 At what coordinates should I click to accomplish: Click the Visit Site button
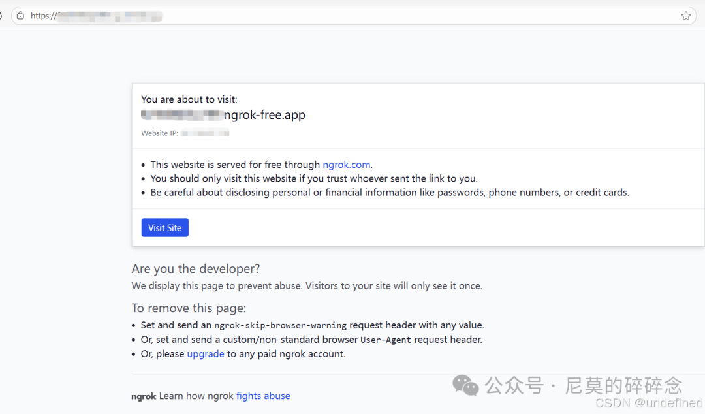pyautogui.click(x=164, y=228)
